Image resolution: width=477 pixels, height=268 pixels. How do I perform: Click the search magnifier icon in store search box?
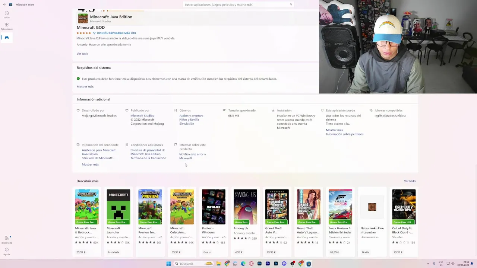[x=291, y=4]
